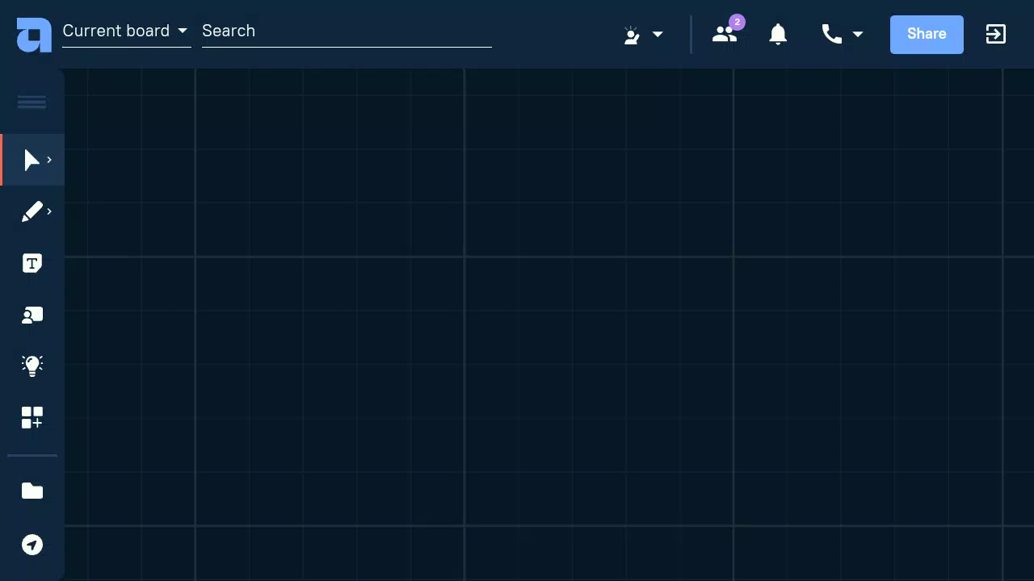
Task: Expand selection tool options chevron
Action: pyautogui.click(x=49, y=160)
